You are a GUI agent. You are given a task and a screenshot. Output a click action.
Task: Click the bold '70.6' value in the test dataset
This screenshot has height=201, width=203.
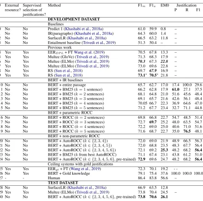(153, 197)
